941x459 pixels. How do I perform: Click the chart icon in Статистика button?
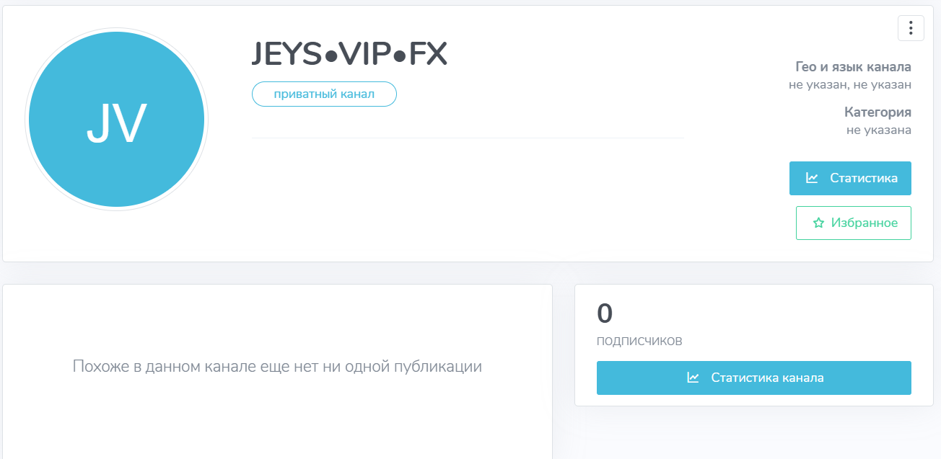812,178
